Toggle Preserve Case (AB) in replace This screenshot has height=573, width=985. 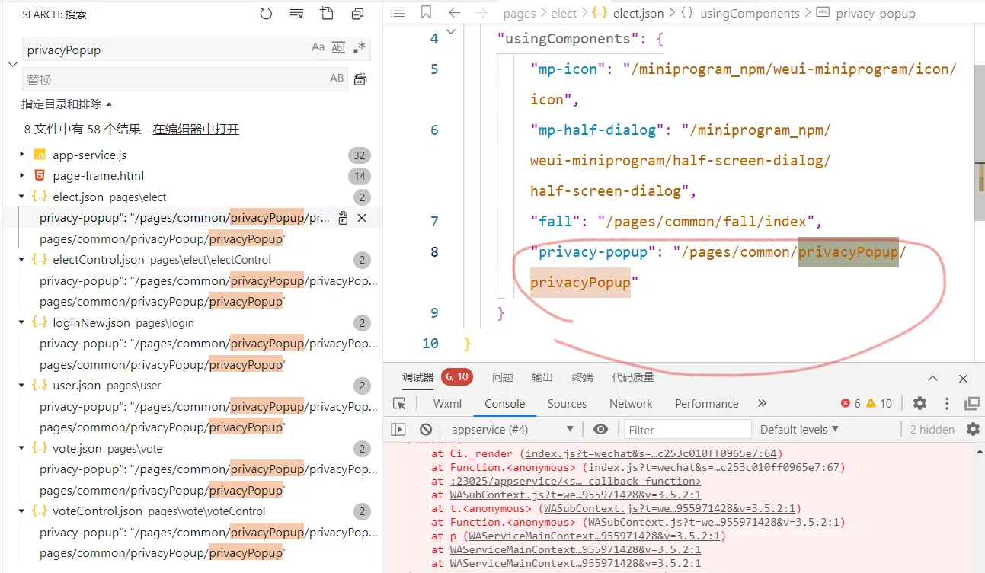point(337,78)
